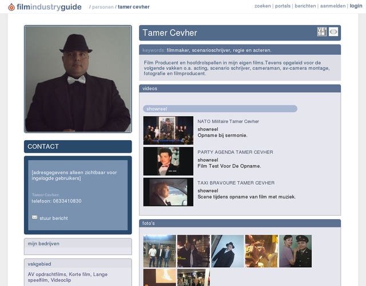Click personen in the breadcrumb
The height and width of the screenshot is (286, 366).
(103, 7)
